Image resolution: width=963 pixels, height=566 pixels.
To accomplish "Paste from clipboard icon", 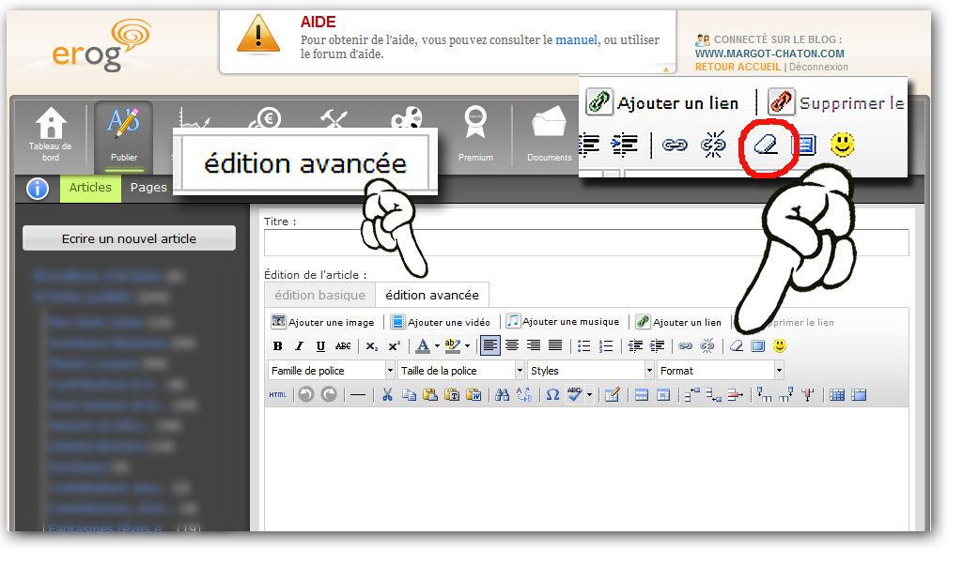I will pos(430,395).
